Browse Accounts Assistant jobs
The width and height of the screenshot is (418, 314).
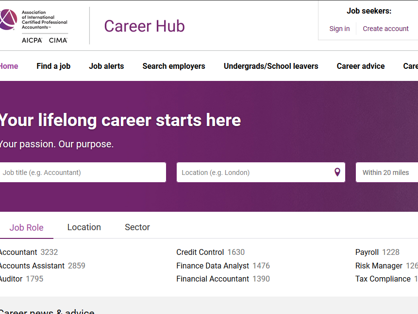[32, 266]
